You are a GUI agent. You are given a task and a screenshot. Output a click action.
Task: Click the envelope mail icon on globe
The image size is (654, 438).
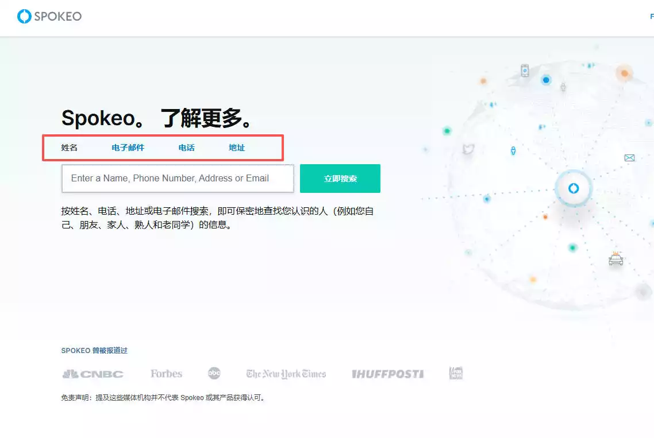tap(629, 157)
